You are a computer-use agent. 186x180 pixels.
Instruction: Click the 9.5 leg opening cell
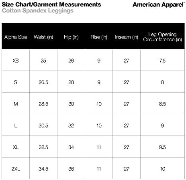tap(162, 147)
